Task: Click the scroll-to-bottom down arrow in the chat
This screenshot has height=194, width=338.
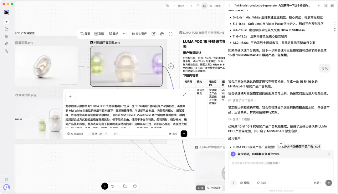Action: click(281, 143)
